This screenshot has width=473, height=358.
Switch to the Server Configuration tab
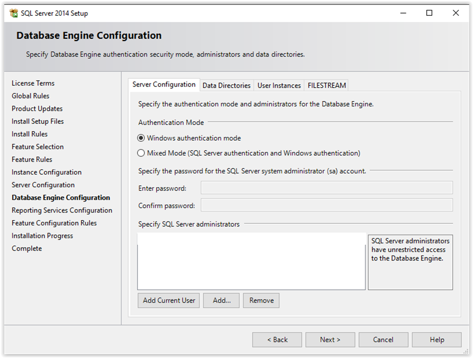(164, 85)
